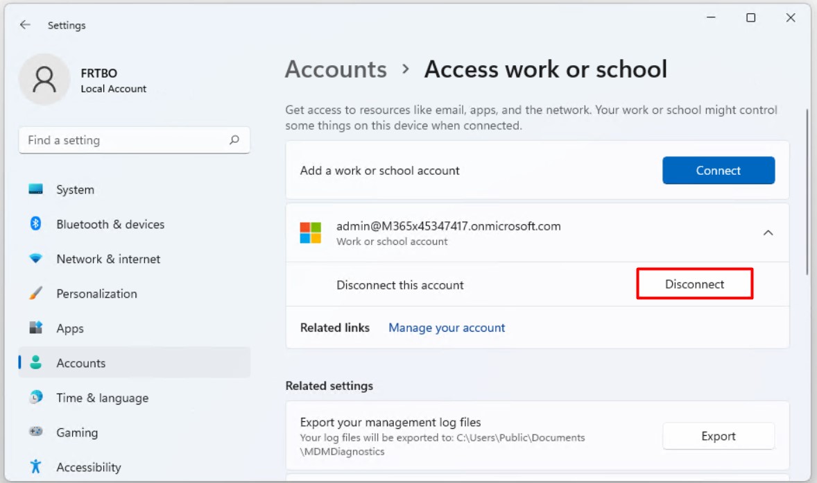The width and height of the screenshot is (817, 483).
Task: Open Apps settings category
Action: click(135, 328)
